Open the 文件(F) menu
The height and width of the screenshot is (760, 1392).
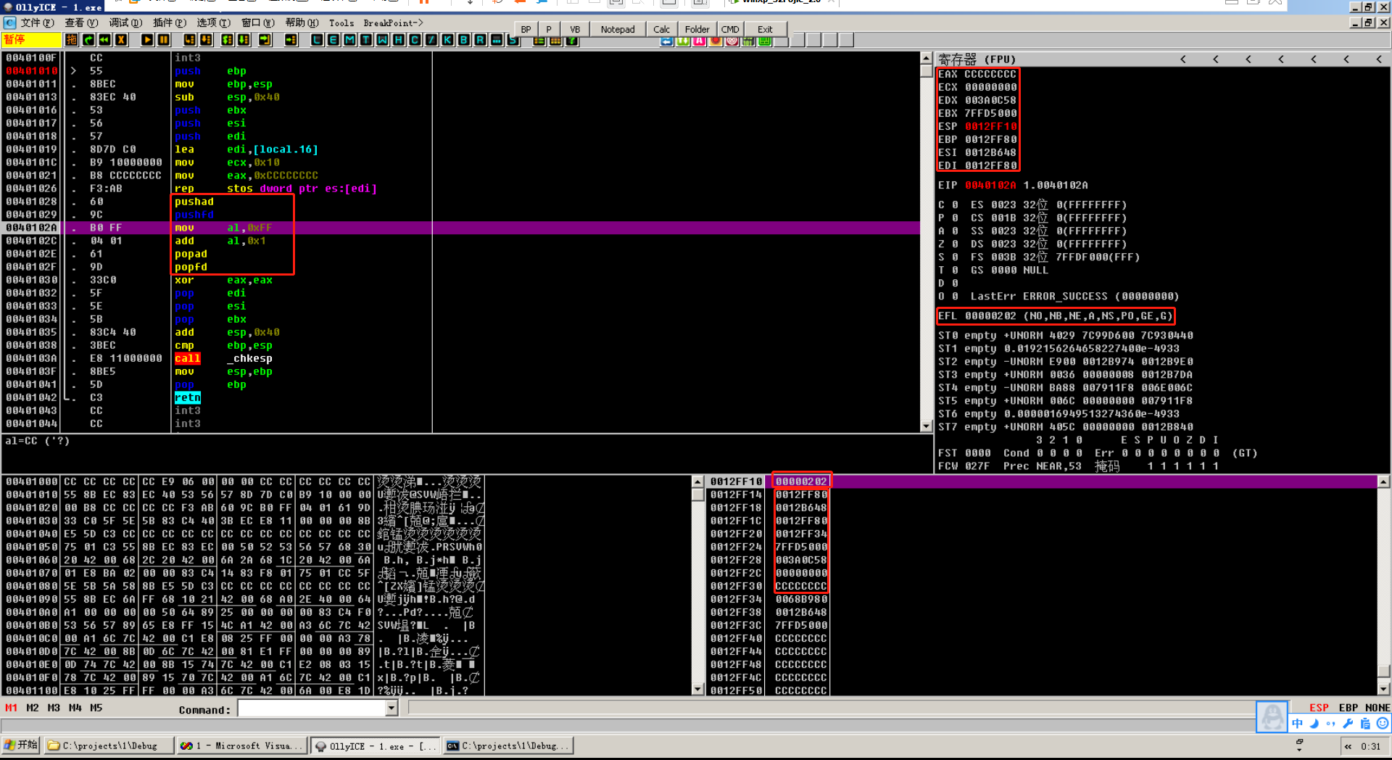pyautogui.click(x=37, y=22)
